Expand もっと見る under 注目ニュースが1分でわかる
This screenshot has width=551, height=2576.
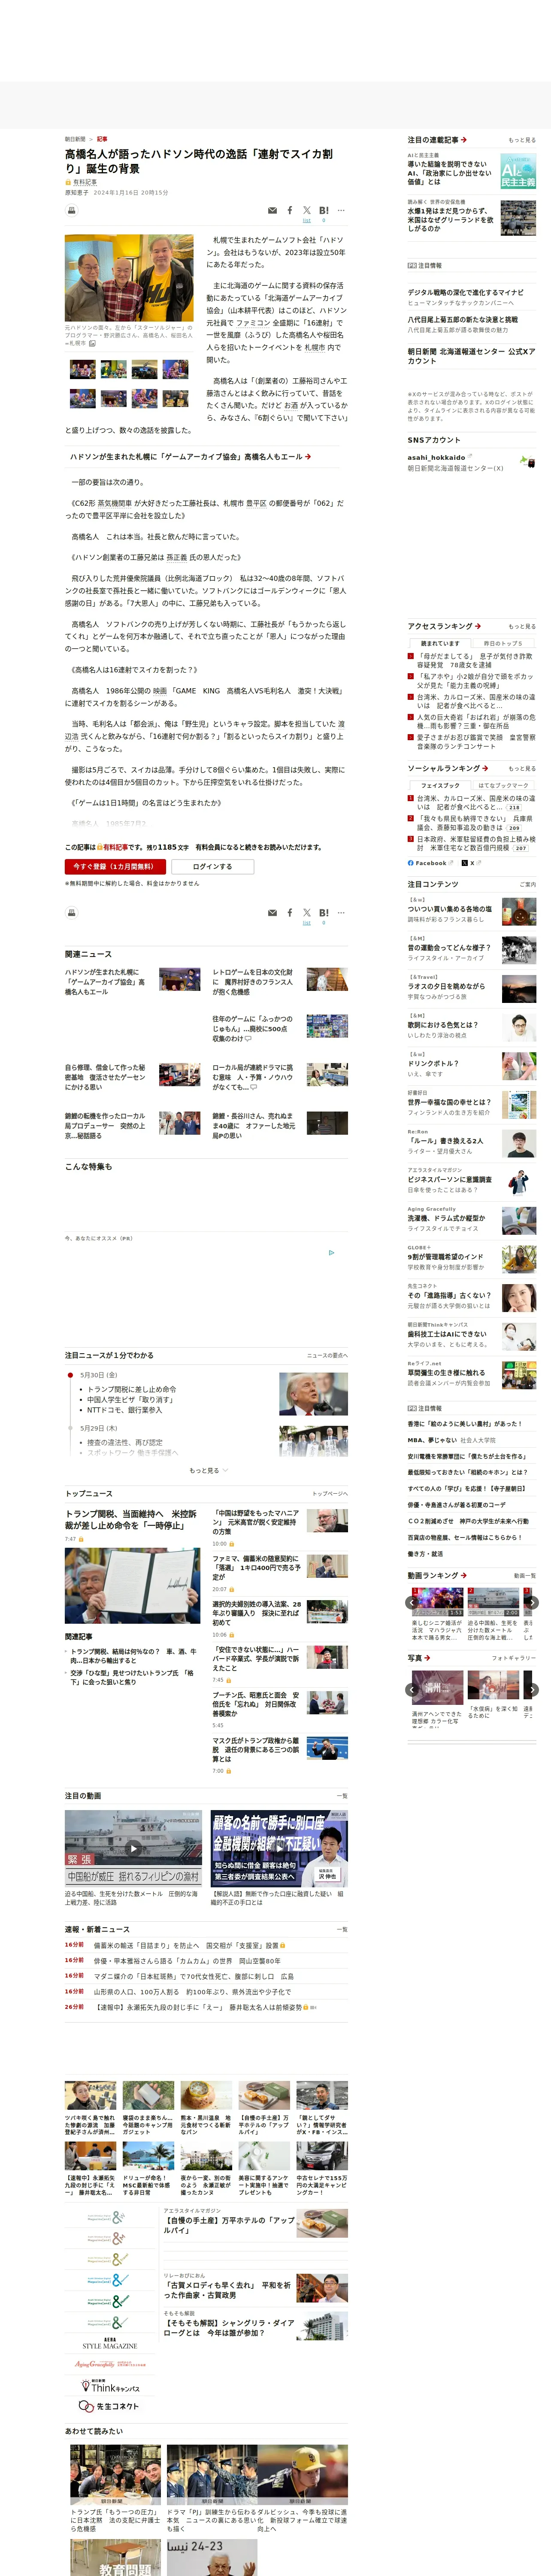coord(208,1470)
